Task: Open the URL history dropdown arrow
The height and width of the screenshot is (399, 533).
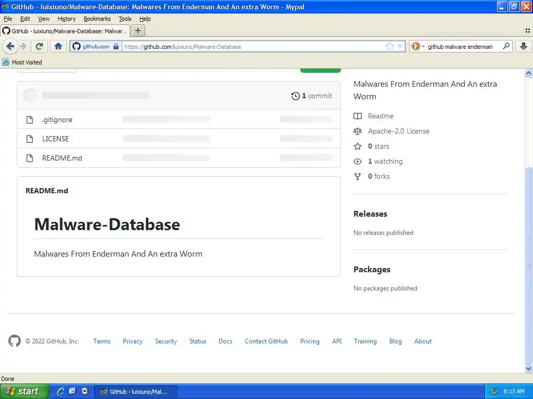Action: click(x=400, y=46)
